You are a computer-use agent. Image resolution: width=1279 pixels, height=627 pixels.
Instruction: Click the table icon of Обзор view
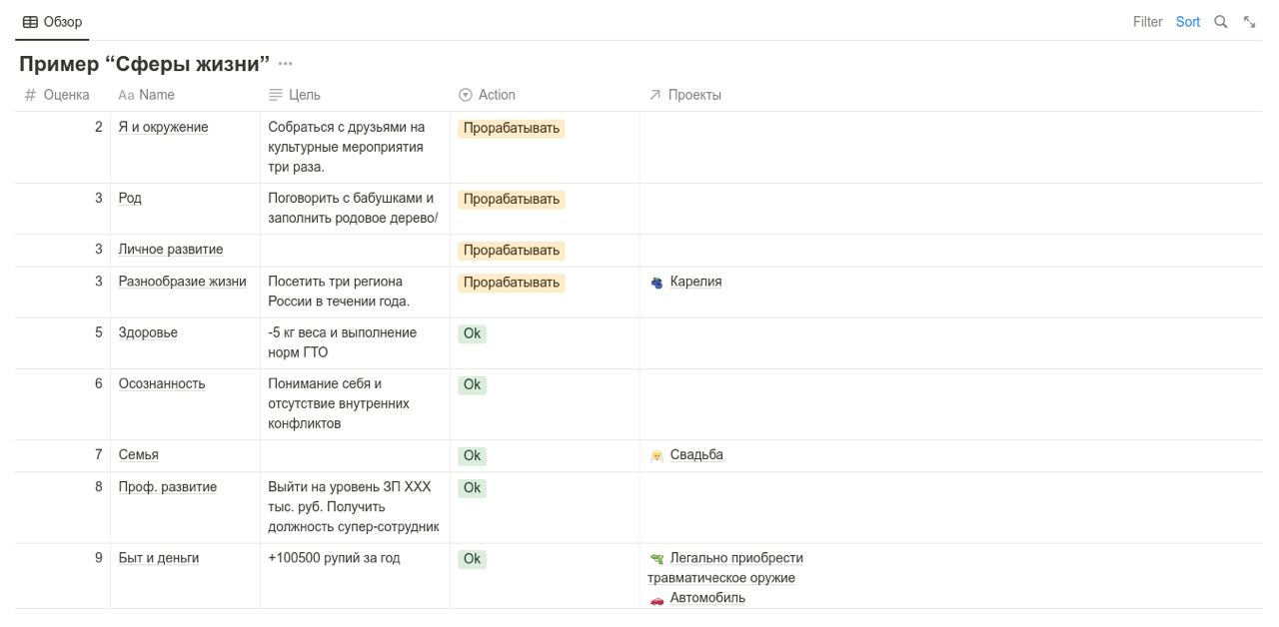(x=30, y=22)
